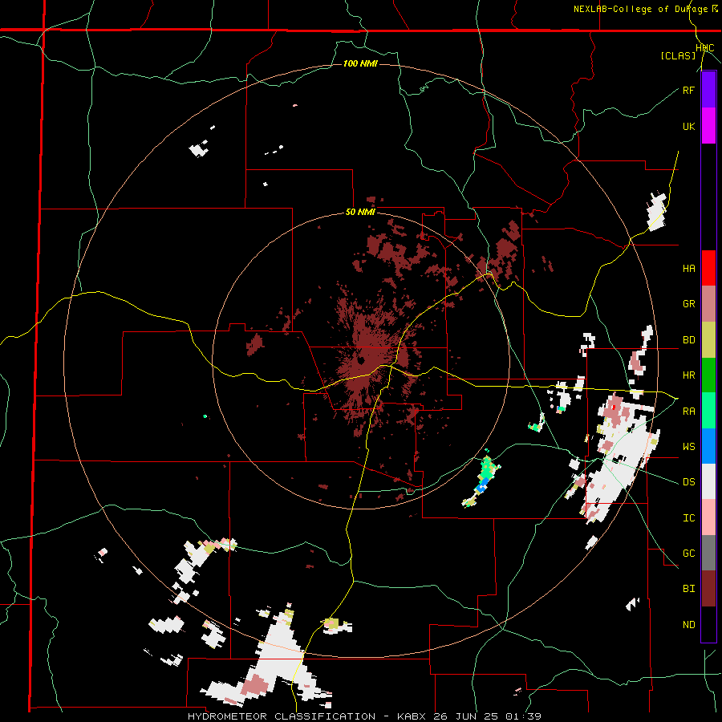Click the red HA color swatch in legend
Image resolution: width=722 pixels, height=722 pixels.
point(708,268)
